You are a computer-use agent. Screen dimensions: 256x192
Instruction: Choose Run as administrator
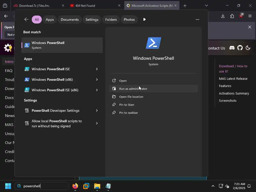(x=153, y=89)
